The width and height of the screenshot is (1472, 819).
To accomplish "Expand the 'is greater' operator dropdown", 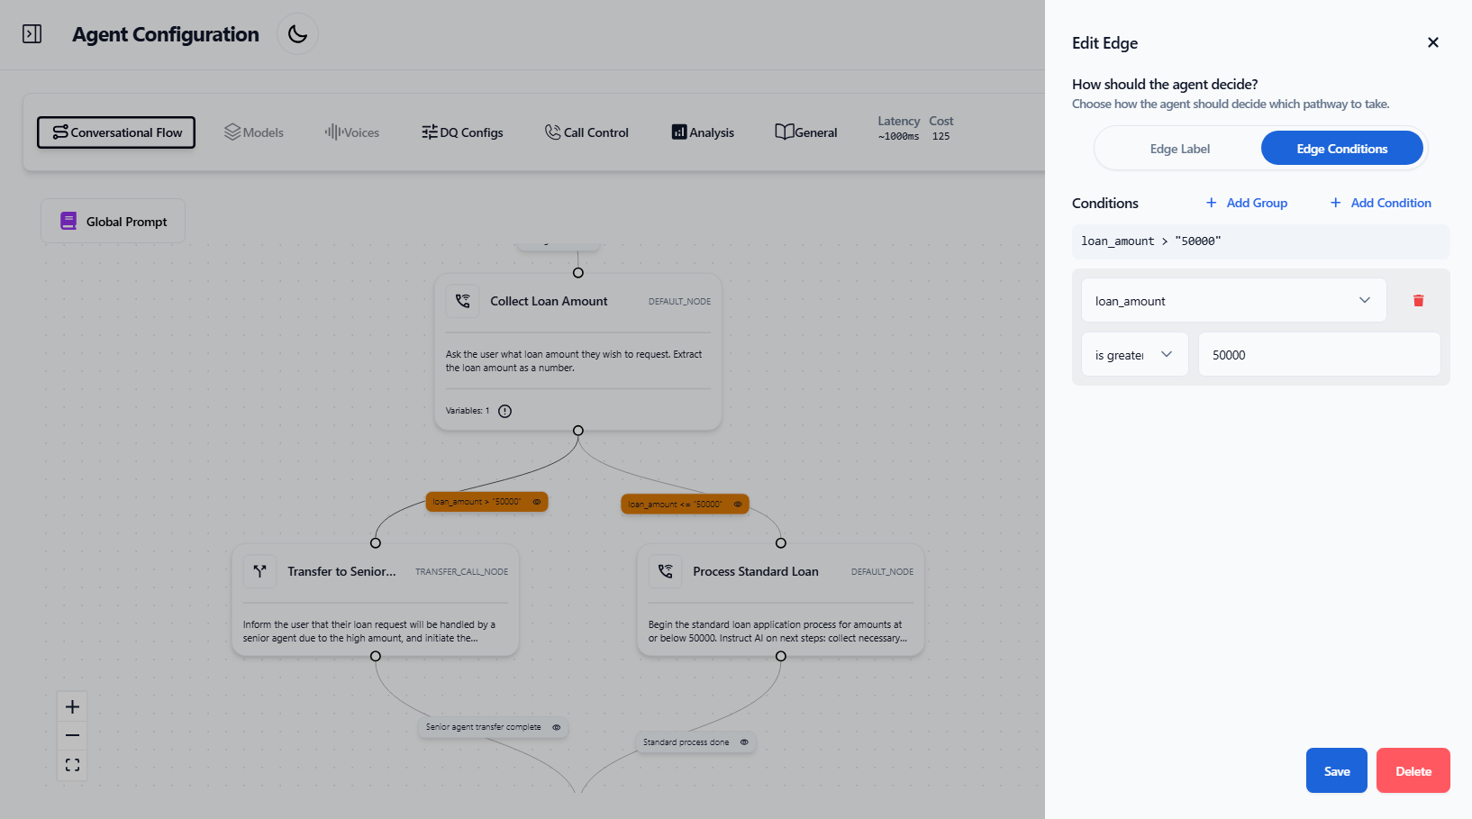I will [1134, 355].
